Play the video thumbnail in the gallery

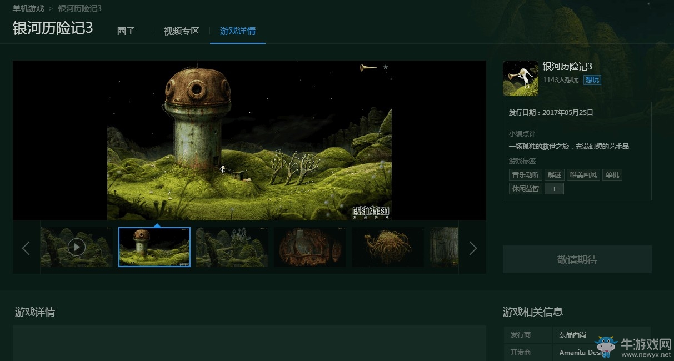coord(77,247)
